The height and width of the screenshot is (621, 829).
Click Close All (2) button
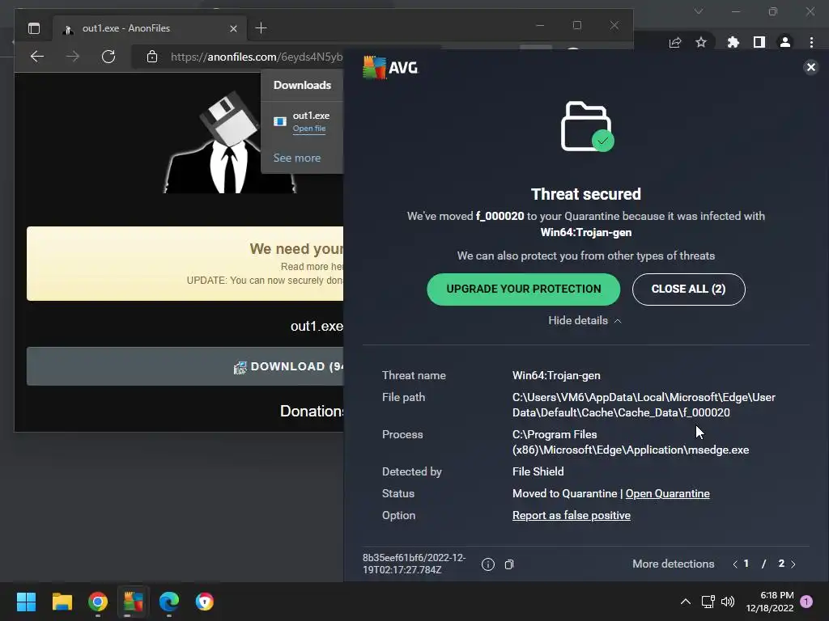point(688,289)
